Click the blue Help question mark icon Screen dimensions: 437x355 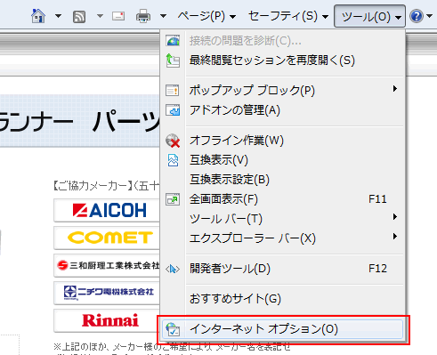click(417, 16)
